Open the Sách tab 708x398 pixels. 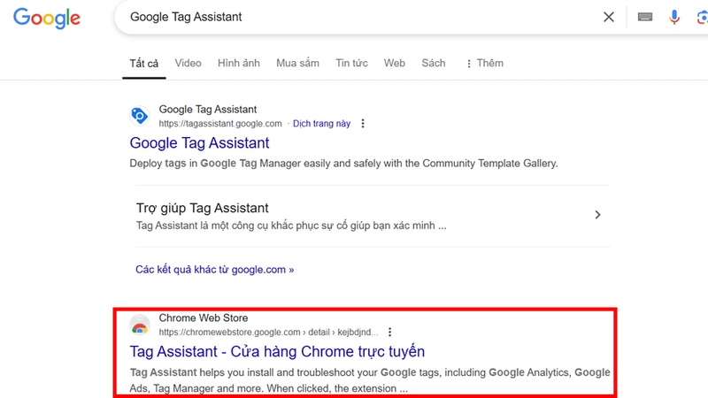pos(434,63)
